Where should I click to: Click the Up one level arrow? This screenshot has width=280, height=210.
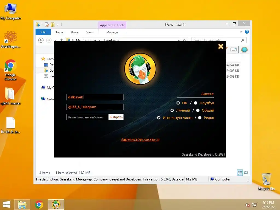click(62, 40)
